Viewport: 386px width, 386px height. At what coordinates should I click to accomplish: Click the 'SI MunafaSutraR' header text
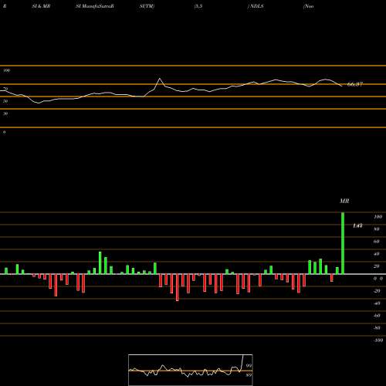tap(95, 6)
